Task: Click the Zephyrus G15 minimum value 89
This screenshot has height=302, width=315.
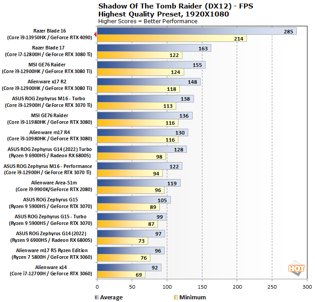Action: pyautogui.click(x=153, y=207)
